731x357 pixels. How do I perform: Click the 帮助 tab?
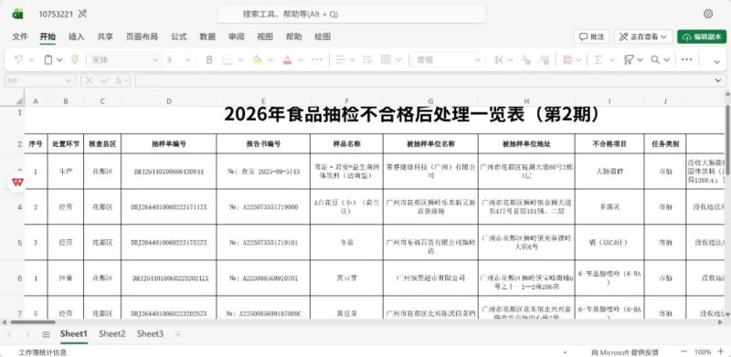pos(293,37)
